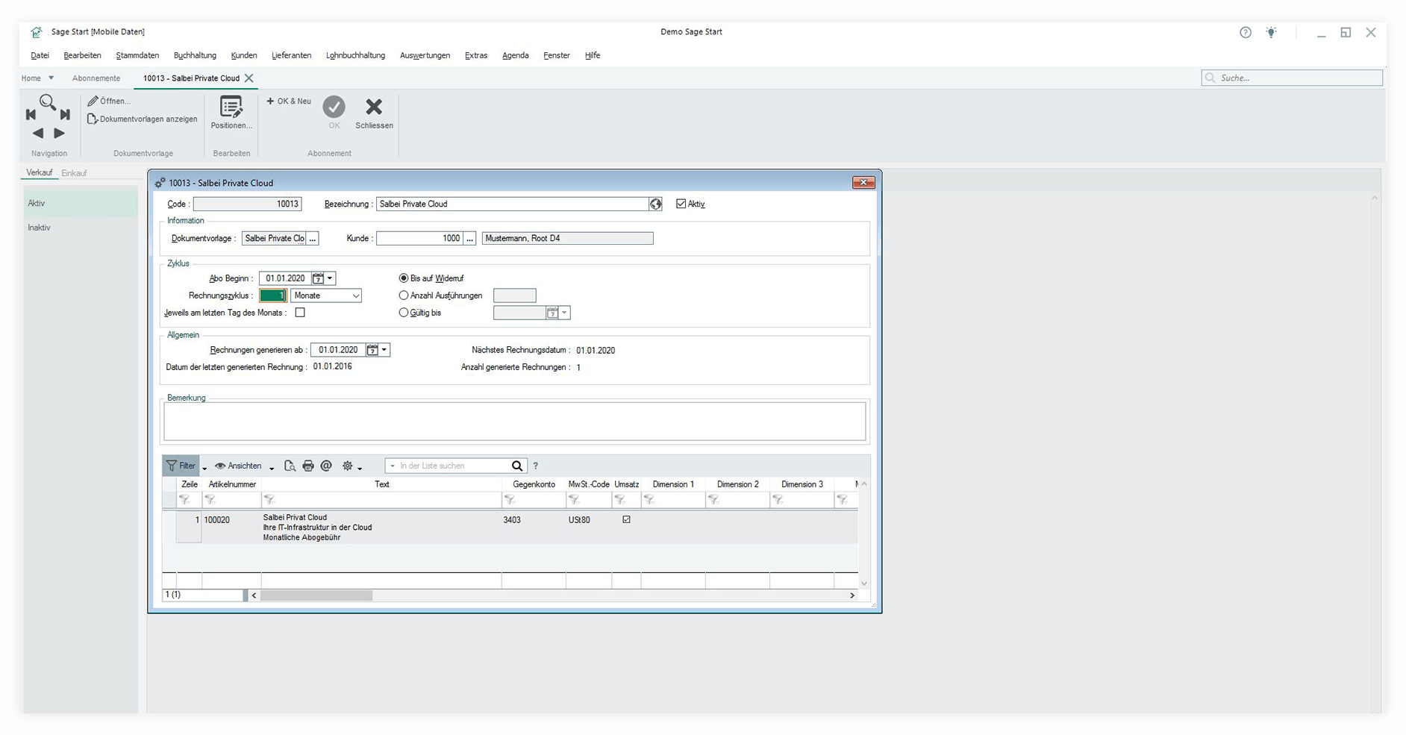Click the funnel filter under Dimension 1

(x=649, y=500)
